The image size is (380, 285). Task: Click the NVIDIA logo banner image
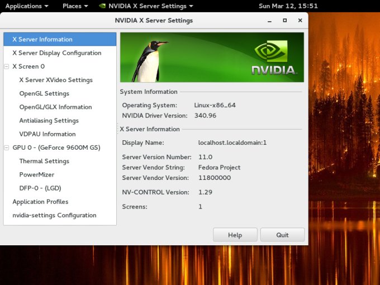click(x=212, y=58)
